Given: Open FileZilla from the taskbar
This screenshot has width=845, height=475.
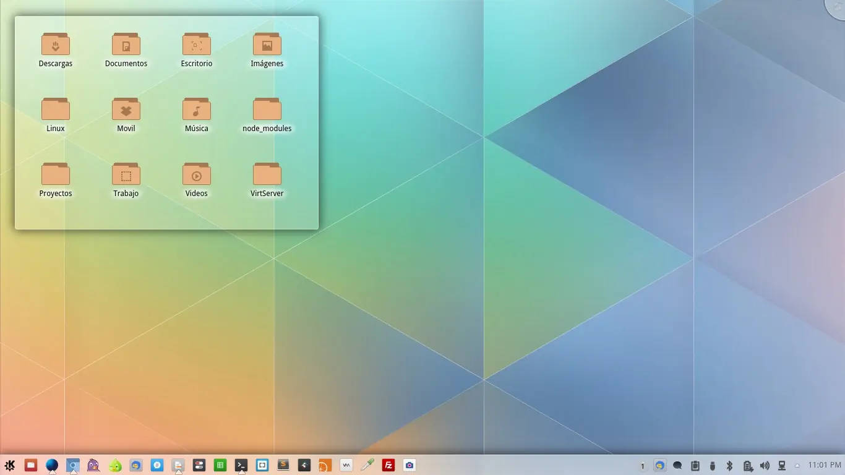Looking at the screenshot, I should click(x=388, y=465).
